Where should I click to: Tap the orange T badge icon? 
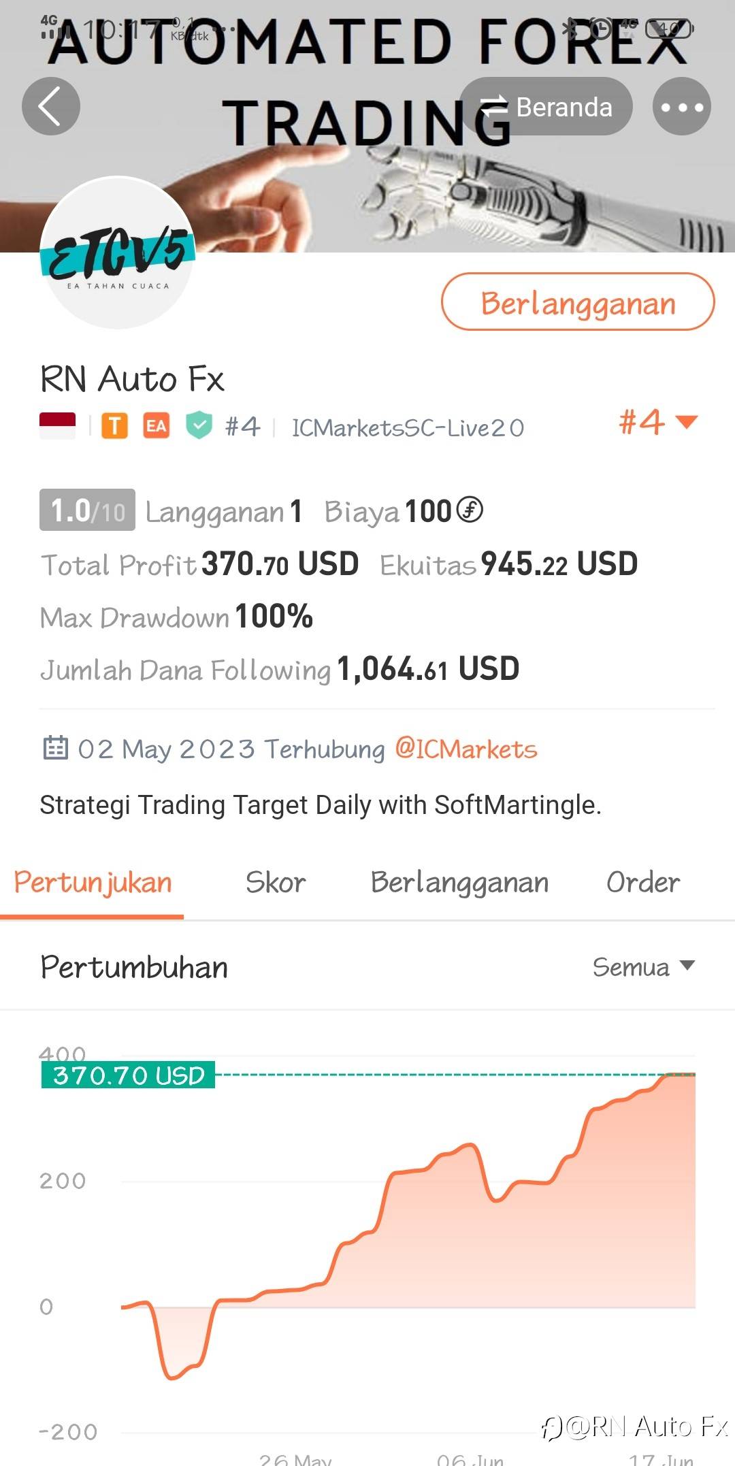tap(114, 426)
